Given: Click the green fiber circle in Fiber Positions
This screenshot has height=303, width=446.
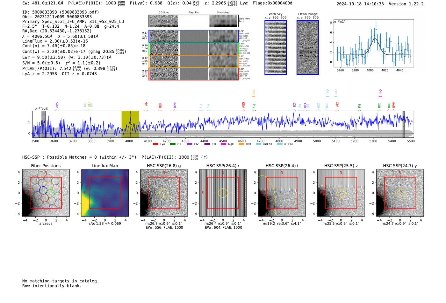Looking at the screenshot, I should [51, 193].
